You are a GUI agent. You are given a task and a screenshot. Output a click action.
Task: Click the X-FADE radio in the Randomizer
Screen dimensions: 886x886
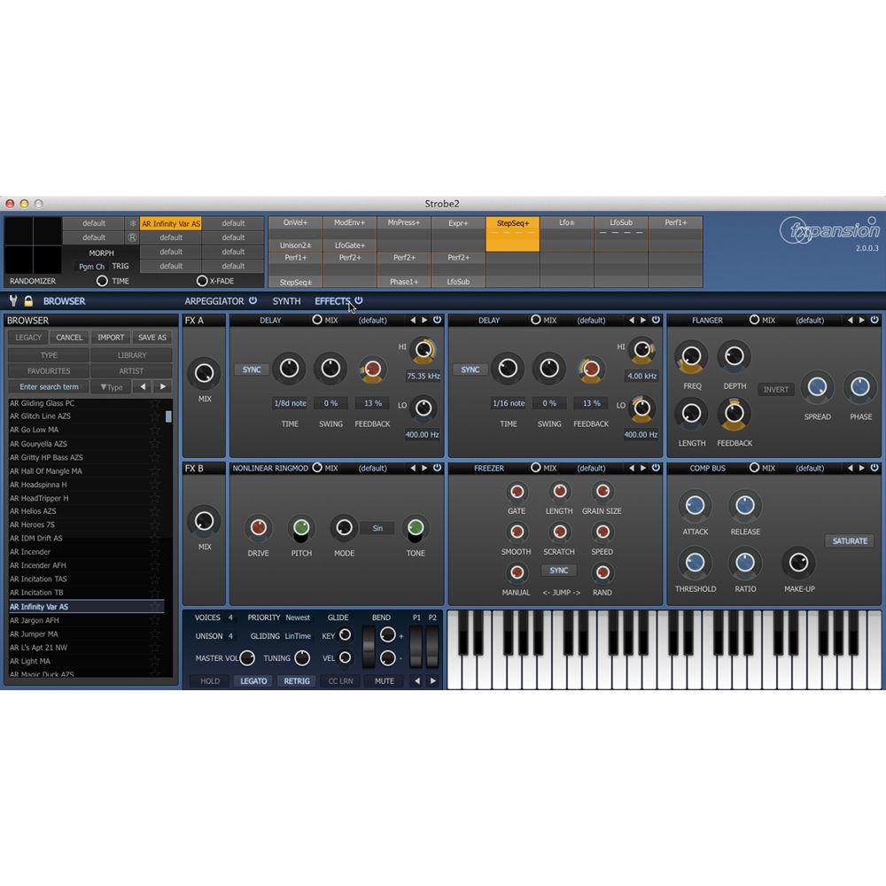[x=202, y=280]
